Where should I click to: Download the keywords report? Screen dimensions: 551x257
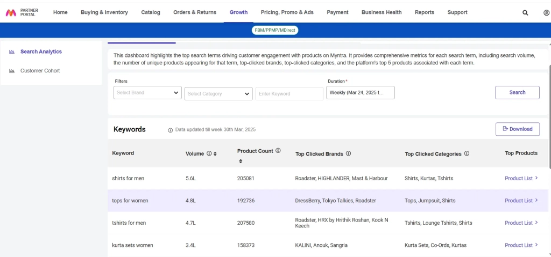(517, 129)
